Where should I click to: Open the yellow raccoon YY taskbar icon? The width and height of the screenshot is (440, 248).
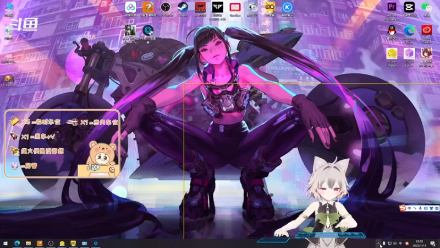pos(73,243)
